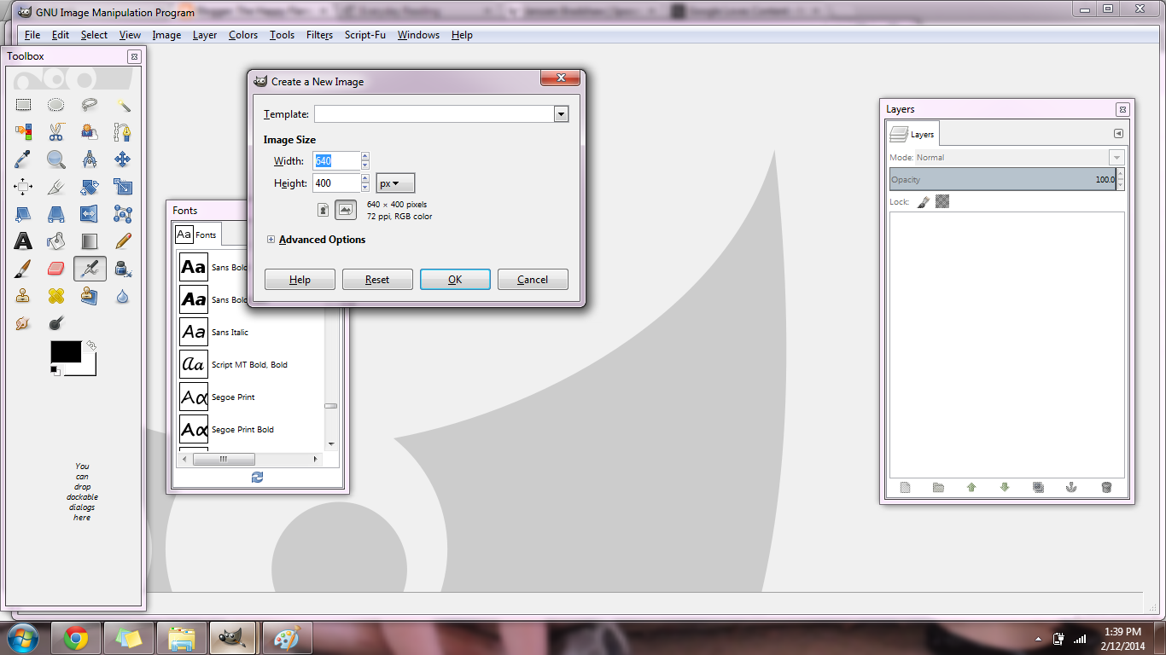Select the Perspective tool
1166x655 pixels.
tap(56, 214)
